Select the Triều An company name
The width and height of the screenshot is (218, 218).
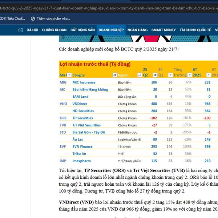tap(79, 154)
